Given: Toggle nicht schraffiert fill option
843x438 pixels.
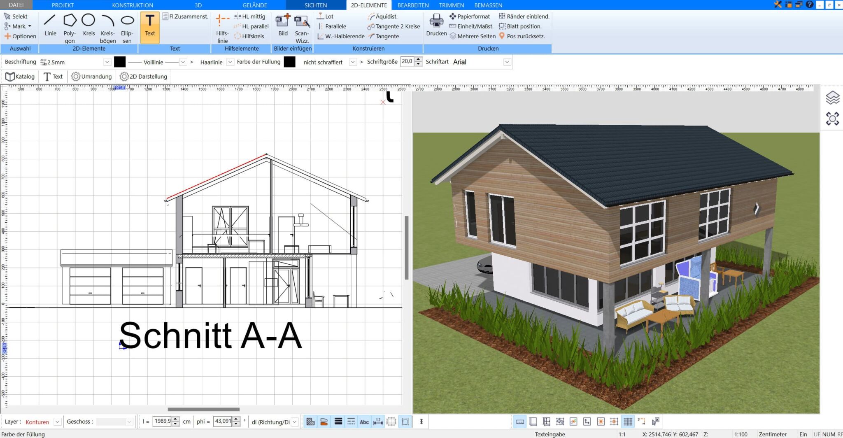Looking at the screenshot, I should coord(323,62).
